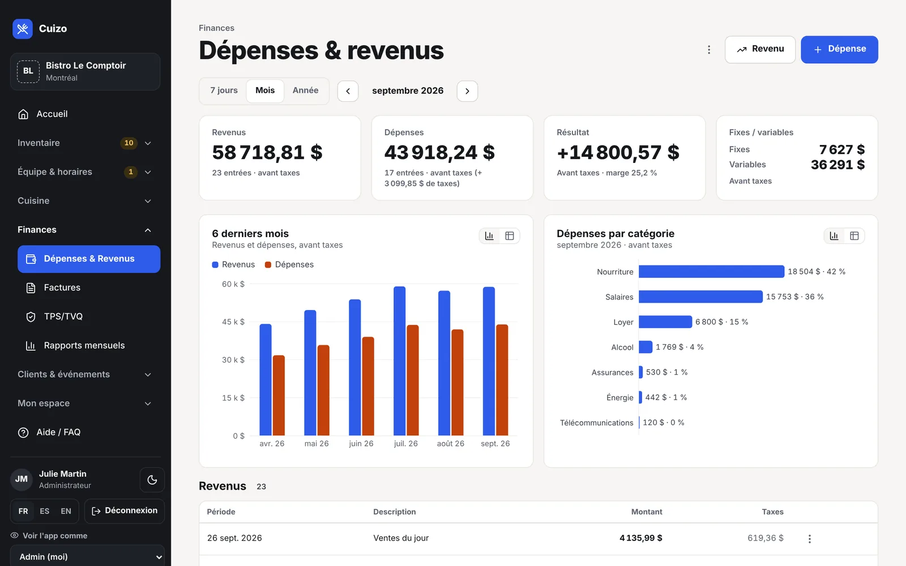The width and height of the screenshot is (906, 566).
Task: Show 6 derniers mois as a table
Action: (510, 236)
